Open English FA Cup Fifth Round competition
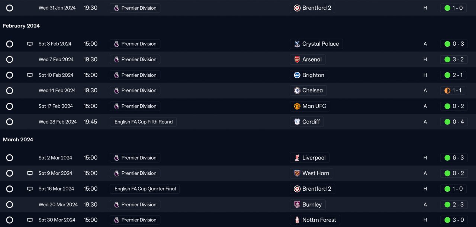 pyautogui.click(x=143, y=122)
